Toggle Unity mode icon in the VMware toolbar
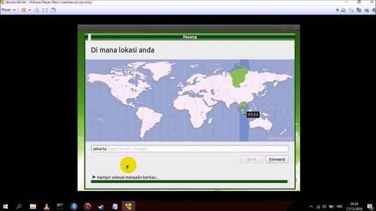376x211 pixels. [x=53, y=10]
